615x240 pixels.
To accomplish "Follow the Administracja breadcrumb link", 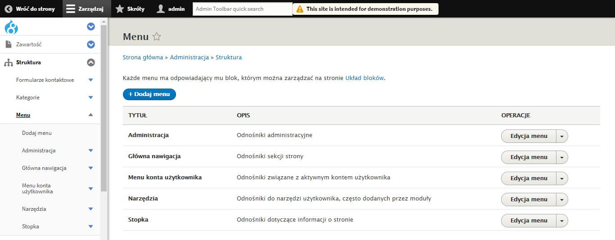I will 190,58.
